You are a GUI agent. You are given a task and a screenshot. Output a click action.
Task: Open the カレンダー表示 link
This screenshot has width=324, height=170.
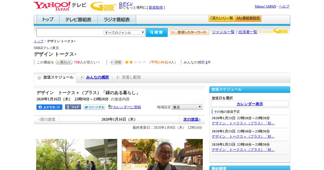click(250, 104)
